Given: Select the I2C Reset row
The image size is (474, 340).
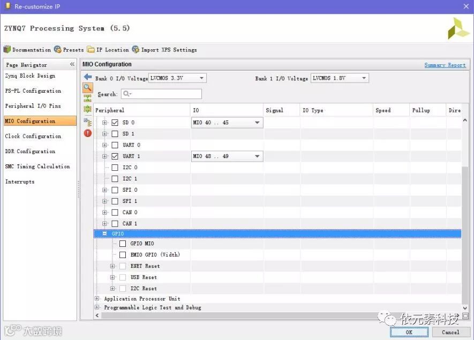Looking at the screenshot, I should coord(277,289).
